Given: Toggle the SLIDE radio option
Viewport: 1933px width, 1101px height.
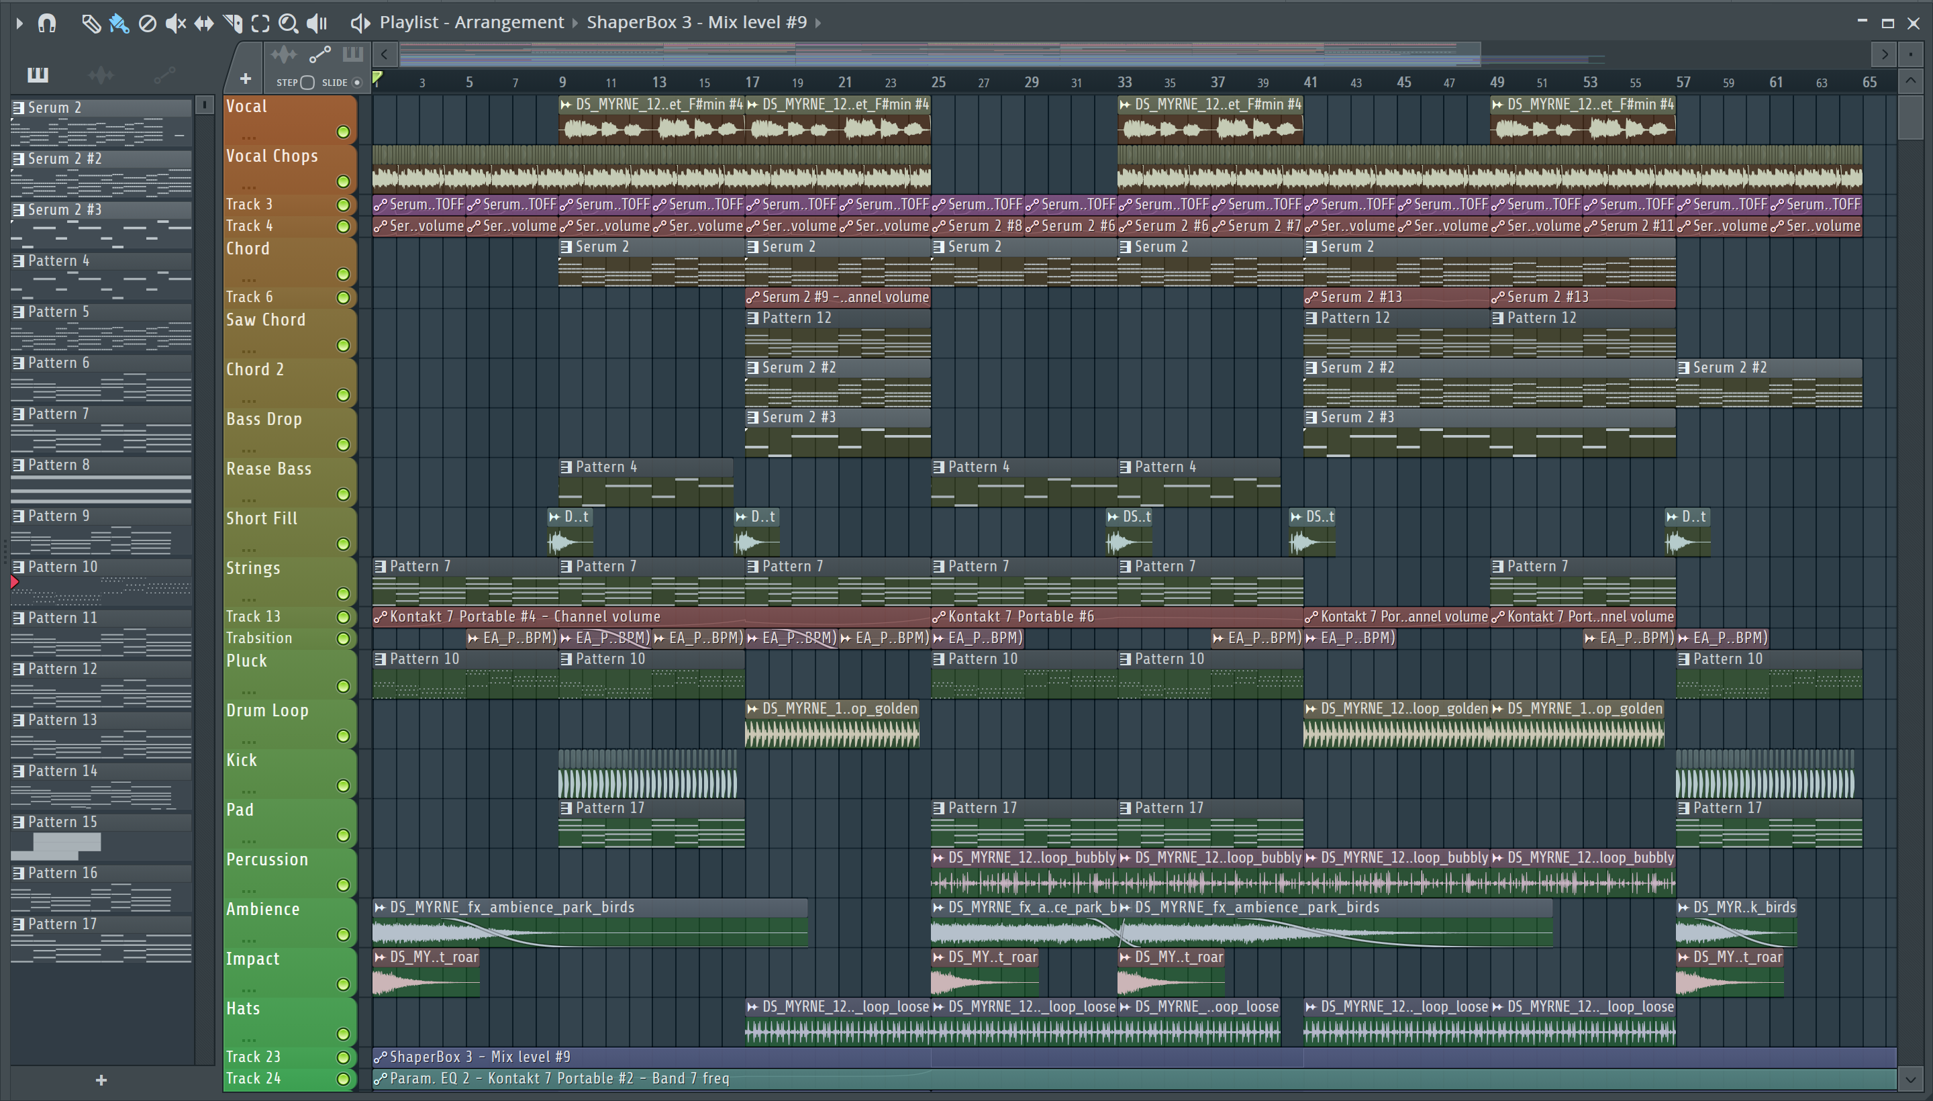Looking at the screenshot, I should click(357, 83).
